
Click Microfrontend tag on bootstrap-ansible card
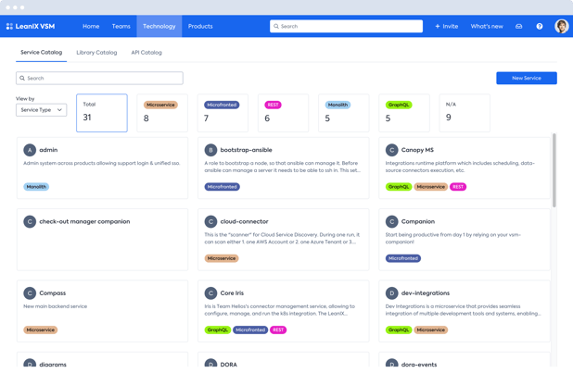pos(223,187)
